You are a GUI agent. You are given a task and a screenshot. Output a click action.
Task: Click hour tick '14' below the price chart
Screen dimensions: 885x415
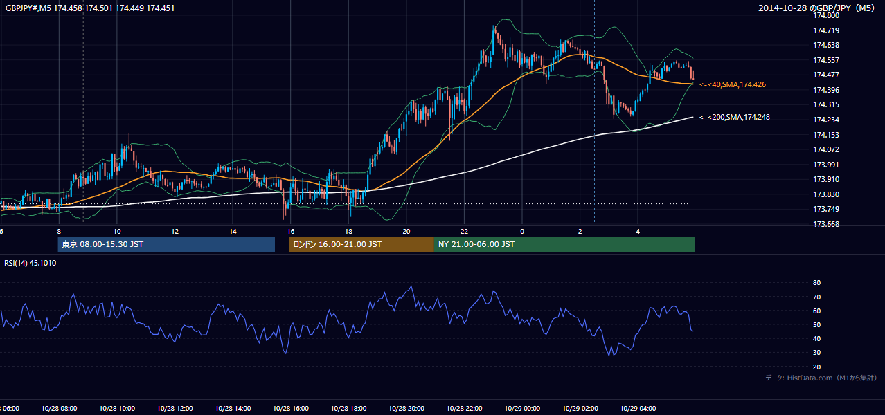coord(233,231)
